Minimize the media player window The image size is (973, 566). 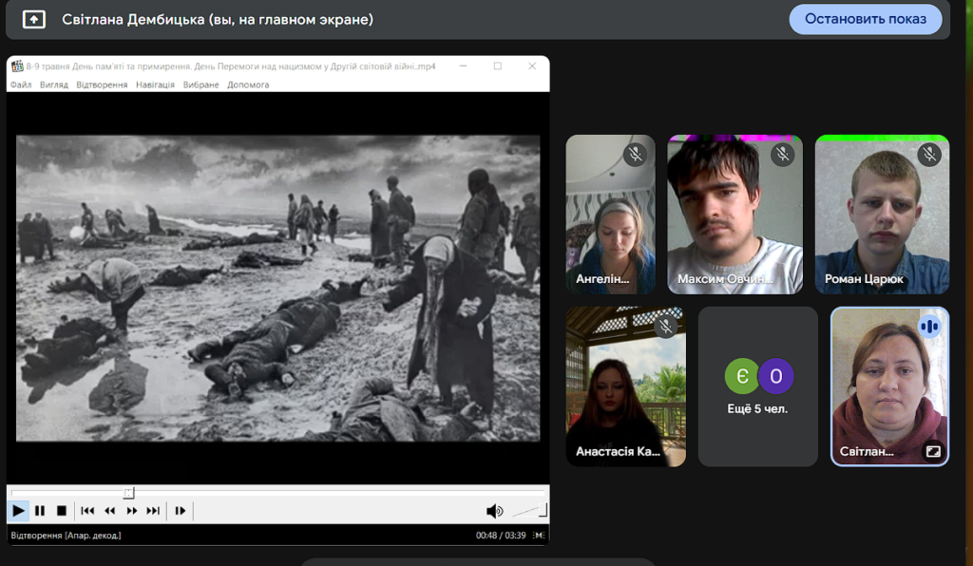coord(463,66)
